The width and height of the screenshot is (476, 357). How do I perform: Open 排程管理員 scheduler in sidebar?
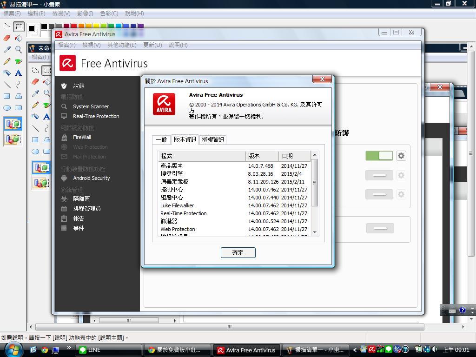pyautogui.click(x=86, y=209)
